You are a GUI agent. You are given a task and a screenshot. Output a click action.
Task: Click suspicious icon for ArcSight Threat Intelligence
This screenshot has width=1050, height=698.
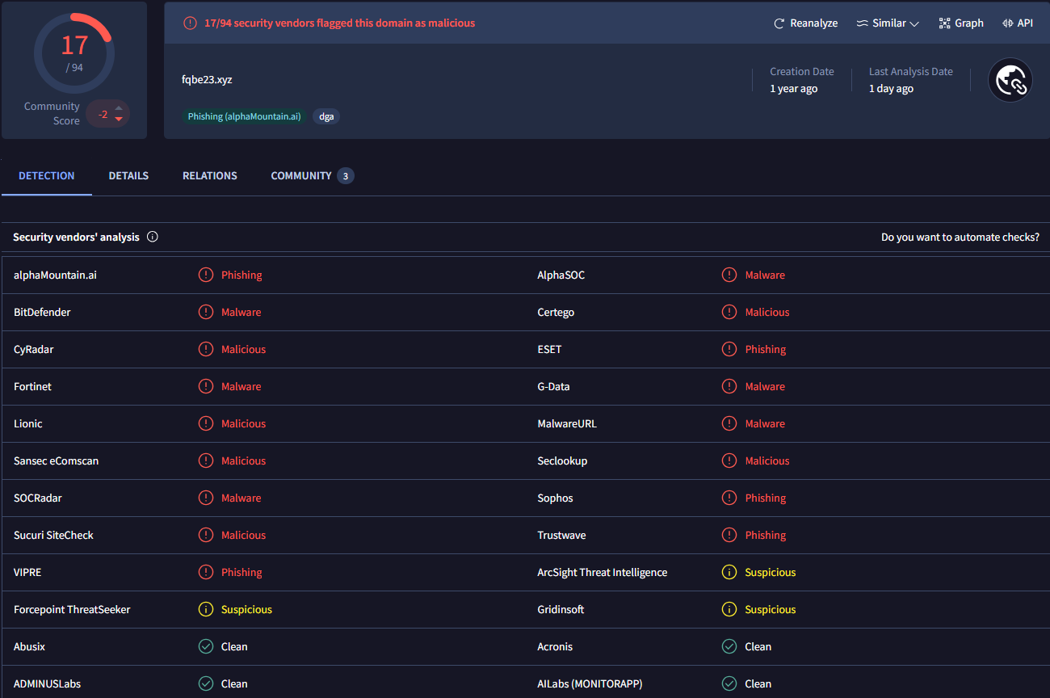[x=729, y=572]
